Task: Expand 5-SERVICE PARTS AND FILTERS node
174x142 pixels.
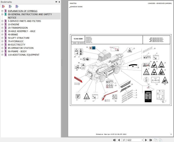Action: [x=2, y=21]
